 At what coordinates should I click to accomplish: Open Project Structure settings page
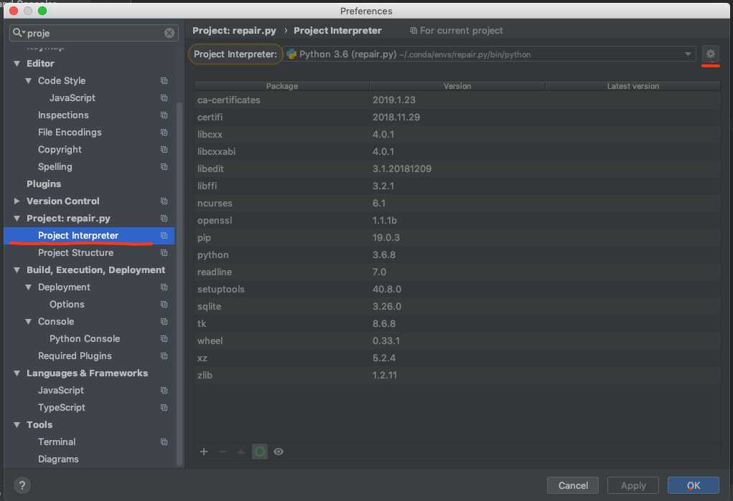[75, 252]
